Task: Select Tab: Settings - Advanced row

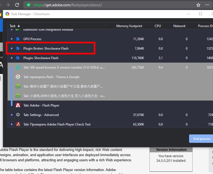Action: [x=110, y=115]
